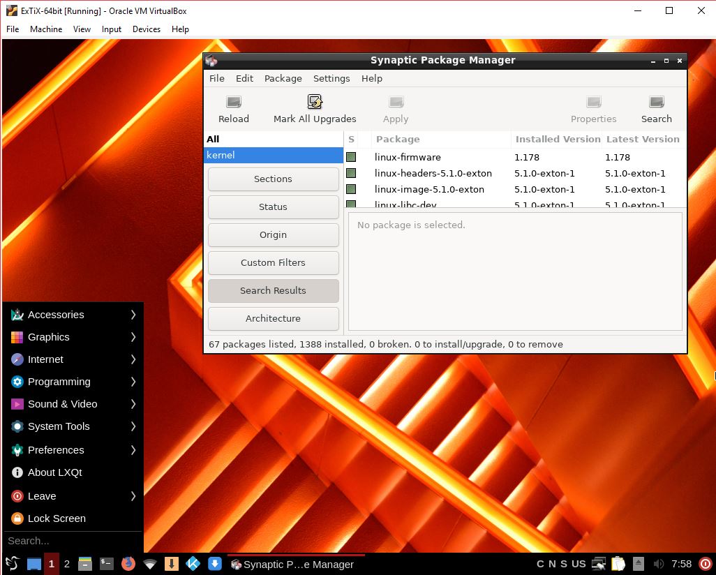Viewport: 716px width, 575px height.
Task: Click the Reload icon in Synaptic toolbar
Action: (233, 108)
